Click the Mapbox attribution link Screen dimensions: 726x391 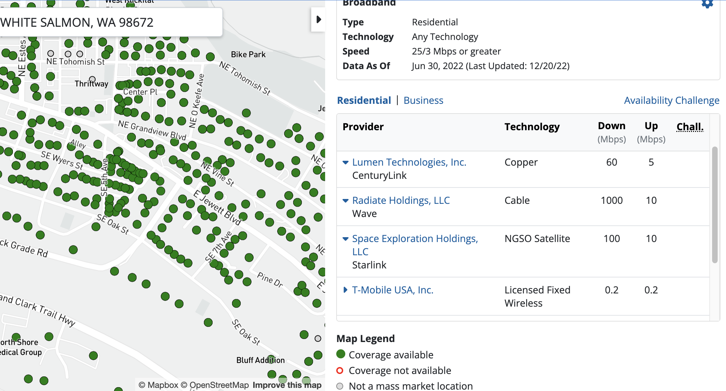(x=158, y=385)
